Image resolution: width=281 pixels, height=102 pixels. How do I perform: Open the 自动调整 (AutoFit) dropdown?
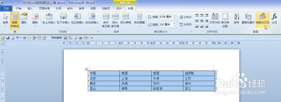click(139, 20)
